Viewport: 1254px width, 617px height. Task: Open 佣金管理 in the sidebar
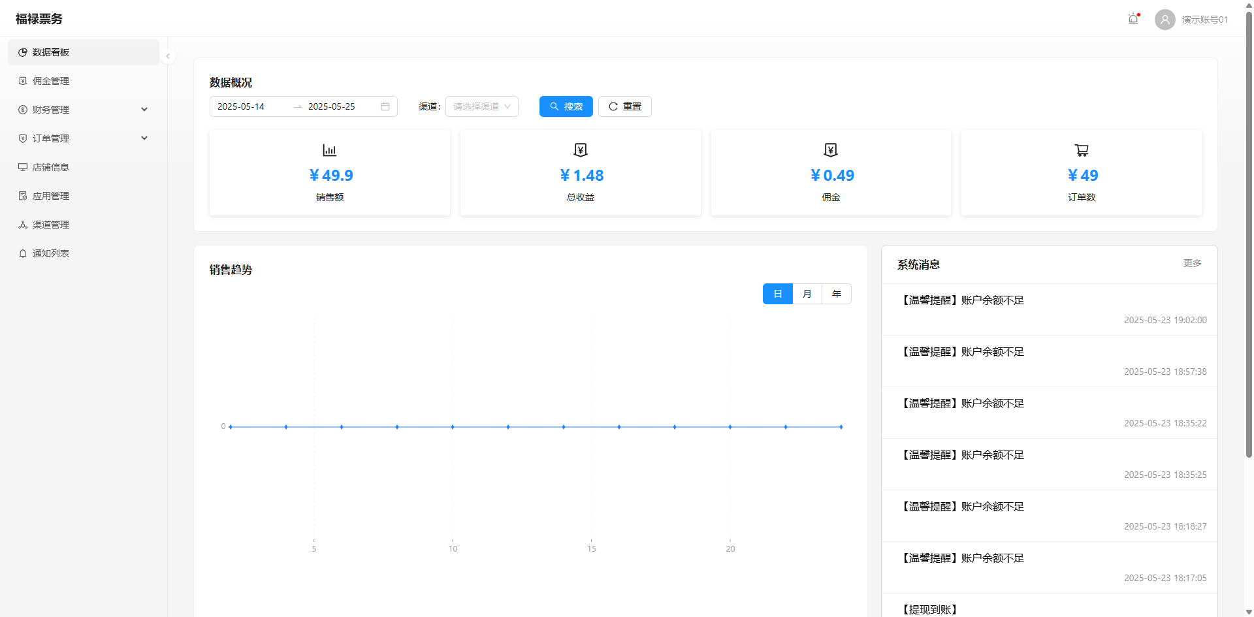[51, 81]
